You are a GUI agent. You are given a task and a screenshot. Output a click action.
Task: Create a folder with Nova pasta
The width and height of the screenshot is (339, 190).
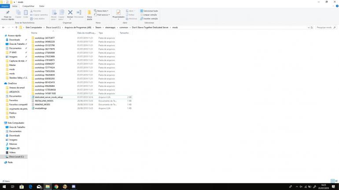tap(89, 15)
